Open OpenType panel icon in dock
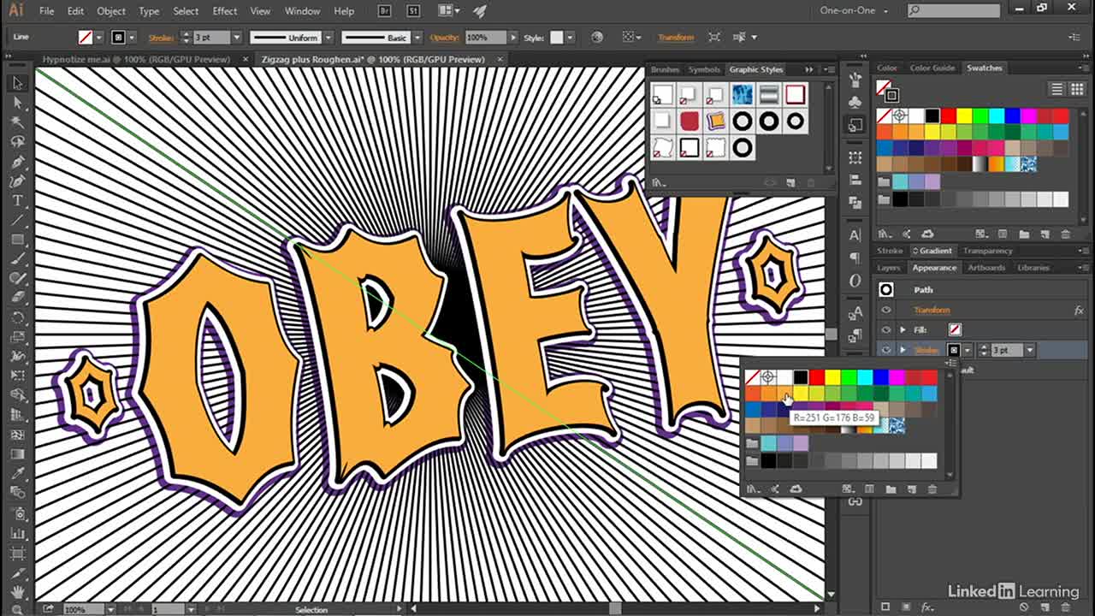Viewport: 1095px width, 616px height. (x=855, y=281)
